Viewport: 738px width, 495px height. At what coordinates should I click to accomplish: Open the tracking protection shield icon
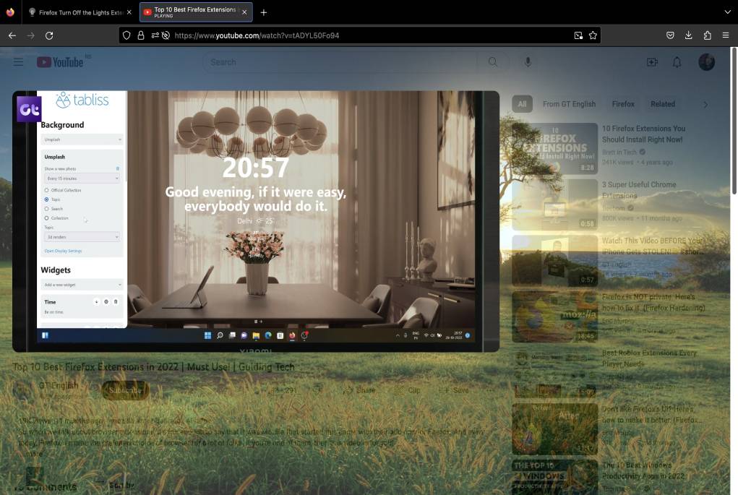pyautogui.click(x=126, y=35)
